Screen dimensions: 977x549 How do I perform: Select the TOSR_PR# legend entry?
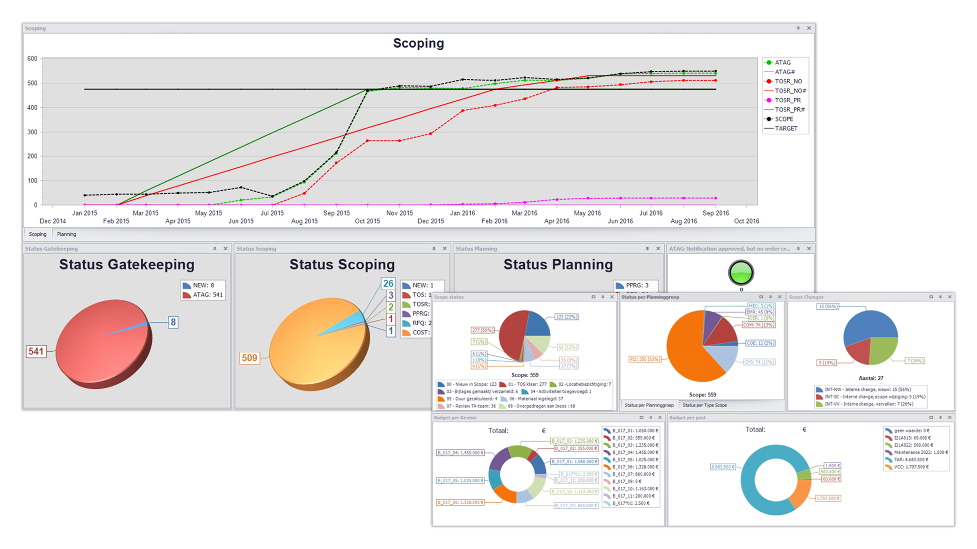[785, 110]
